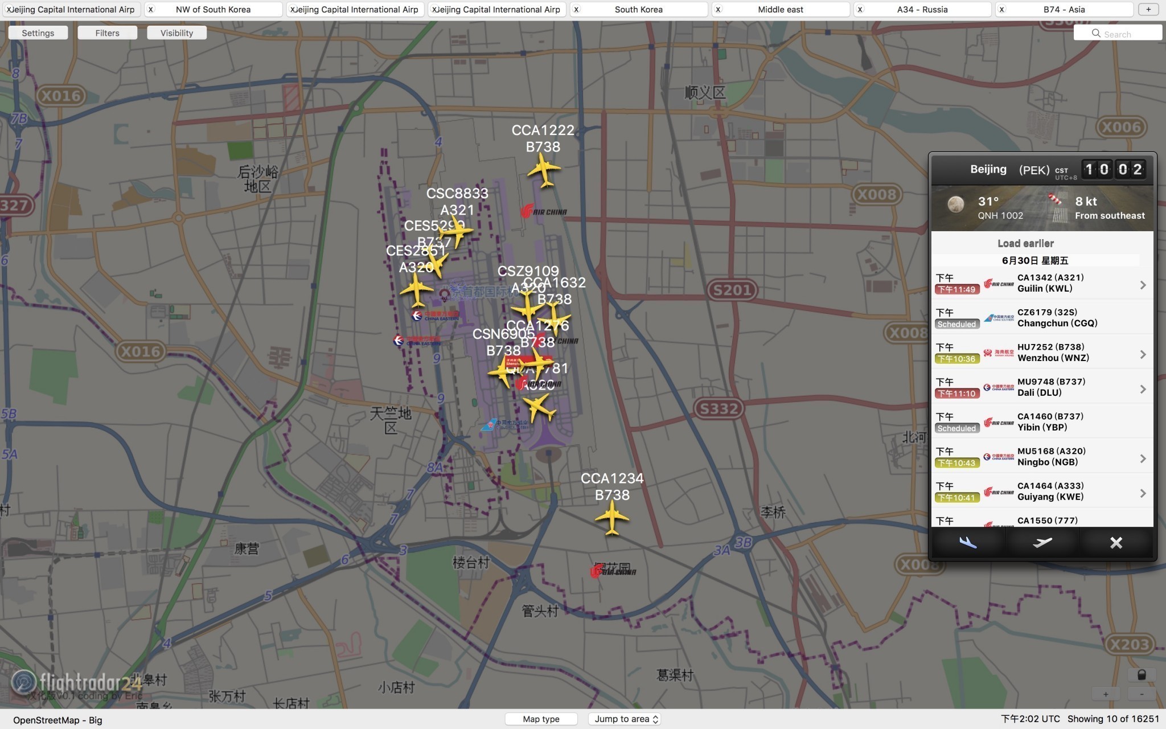The width and height of the screenshot is (1166, 729).
Task: Expand MU9748 Dali flight chevron
Action: (x=1143, y=389)
